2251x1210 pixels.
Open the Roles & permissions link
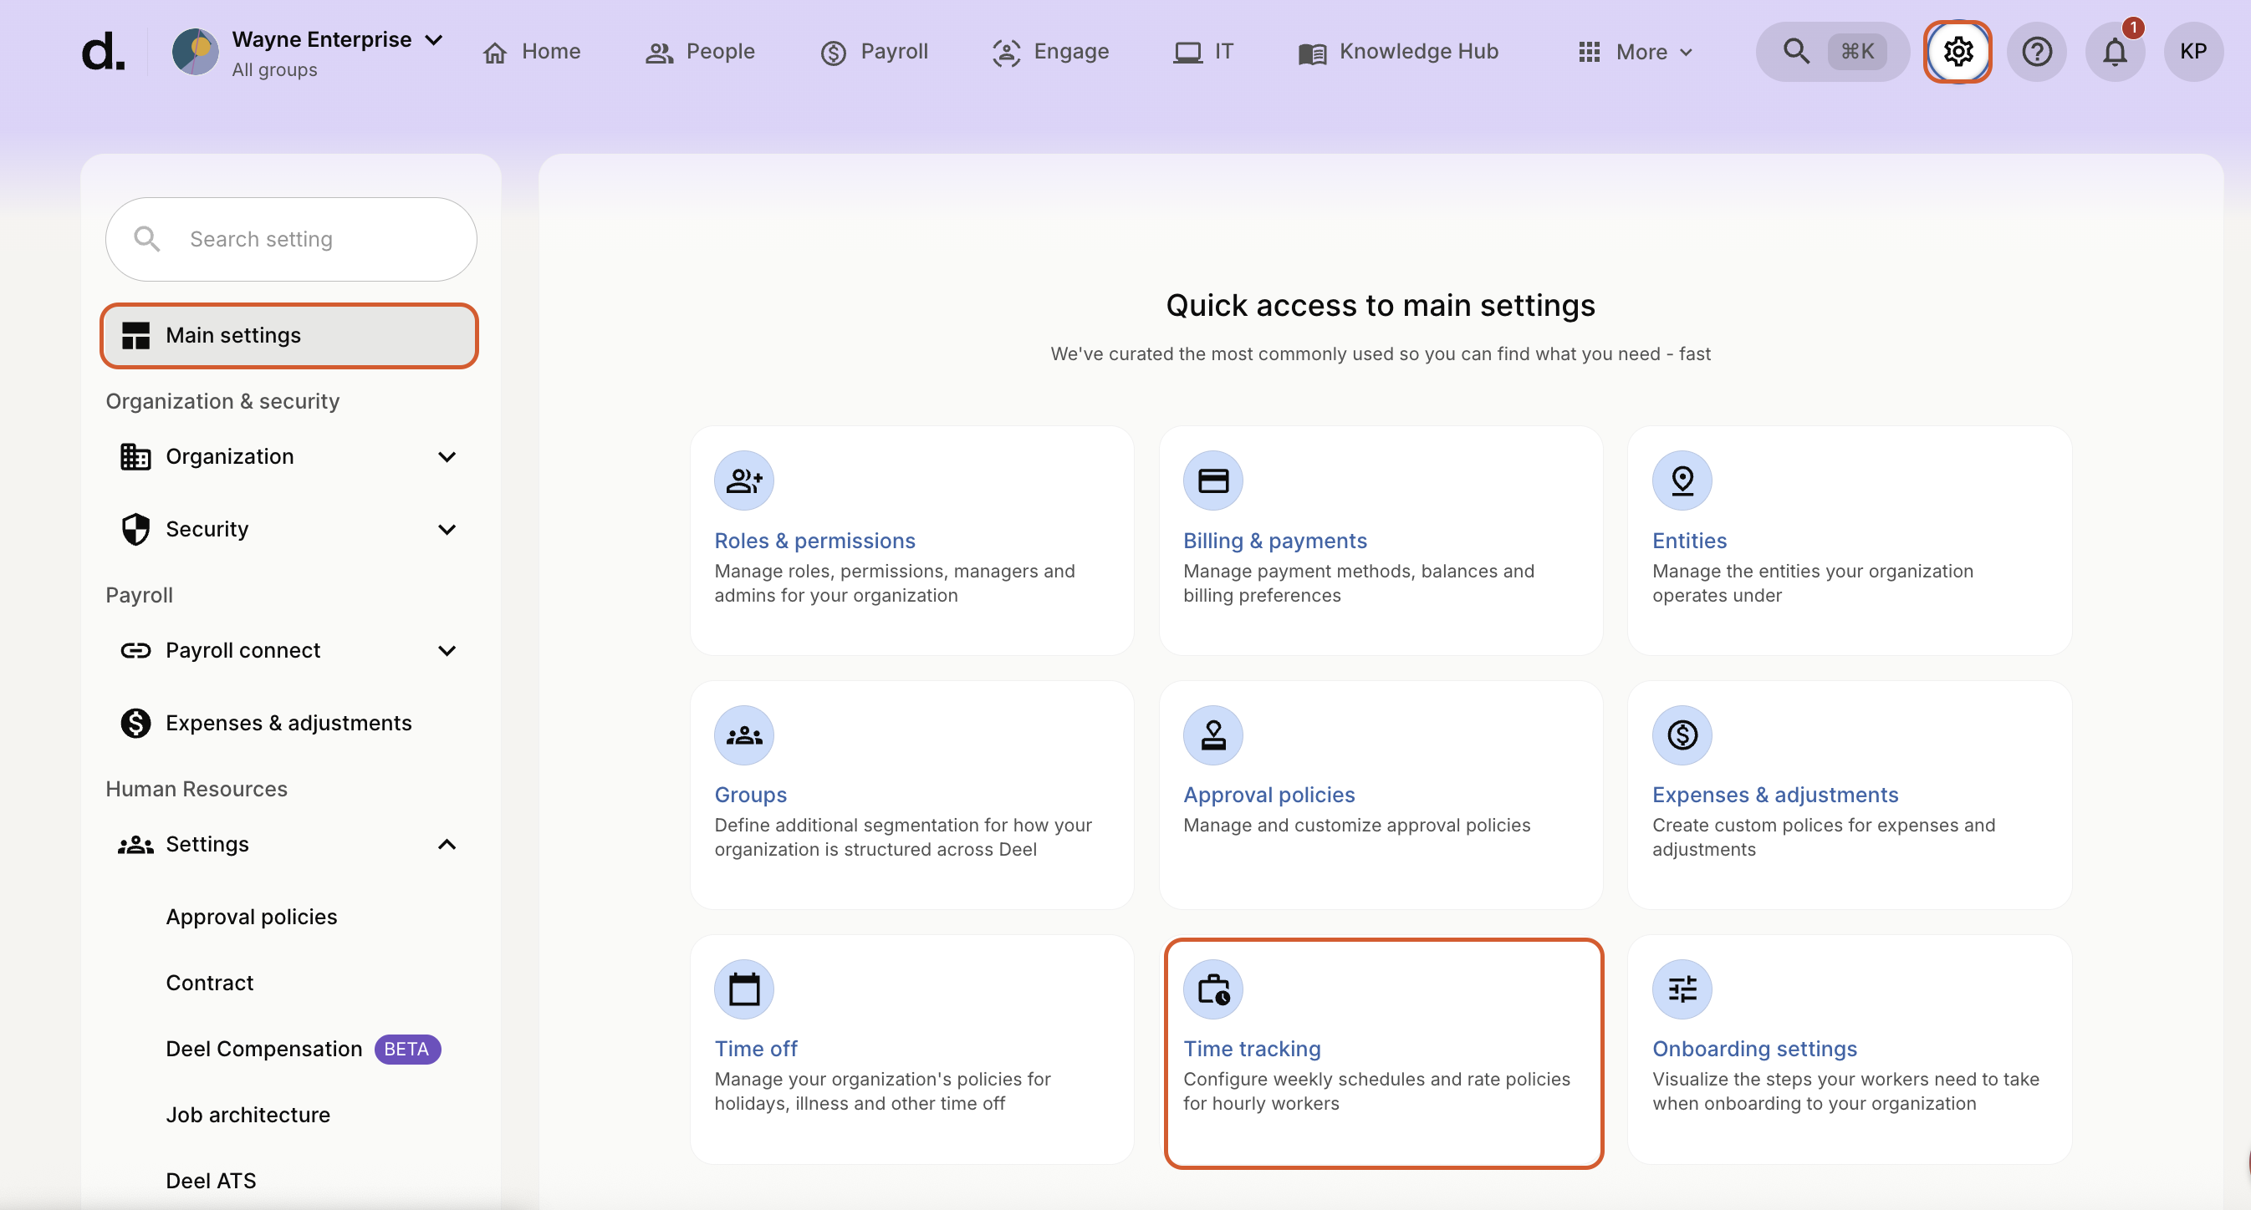pyautogui.click(x=814, y=541)
